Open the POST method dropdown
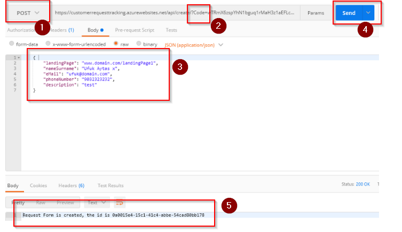Image resolution: width=402 pixels, height=232 pixels. (28, 13)
